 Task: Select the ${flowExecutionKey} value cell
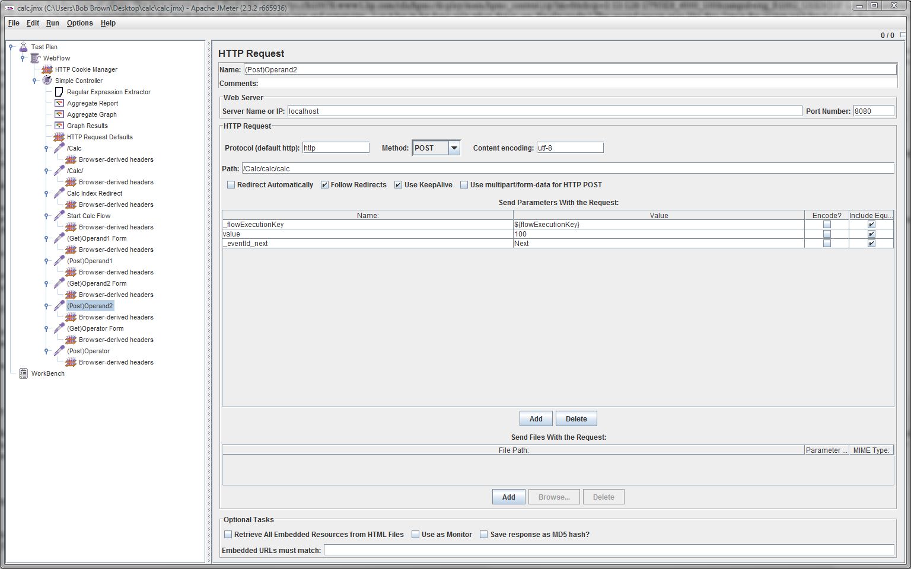659,225
